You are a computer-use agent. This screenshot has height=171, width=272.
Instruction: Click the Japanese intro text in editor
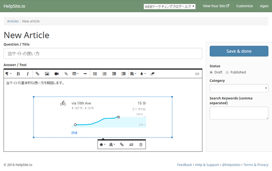[x=35, y=83]
